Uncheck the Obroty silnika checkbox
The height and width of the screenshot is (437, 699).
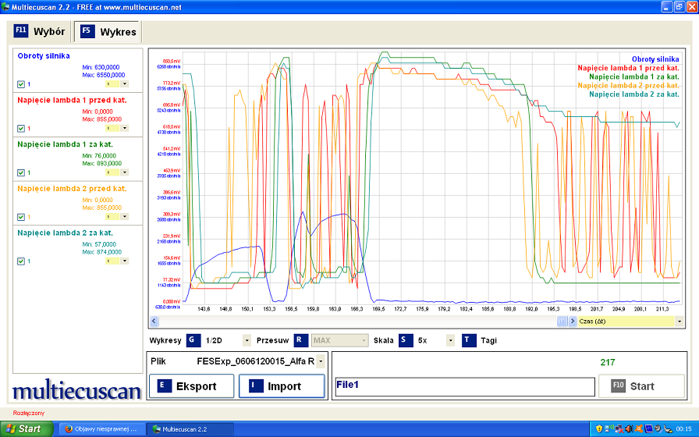pyautogui.click(x=21, y=84)
